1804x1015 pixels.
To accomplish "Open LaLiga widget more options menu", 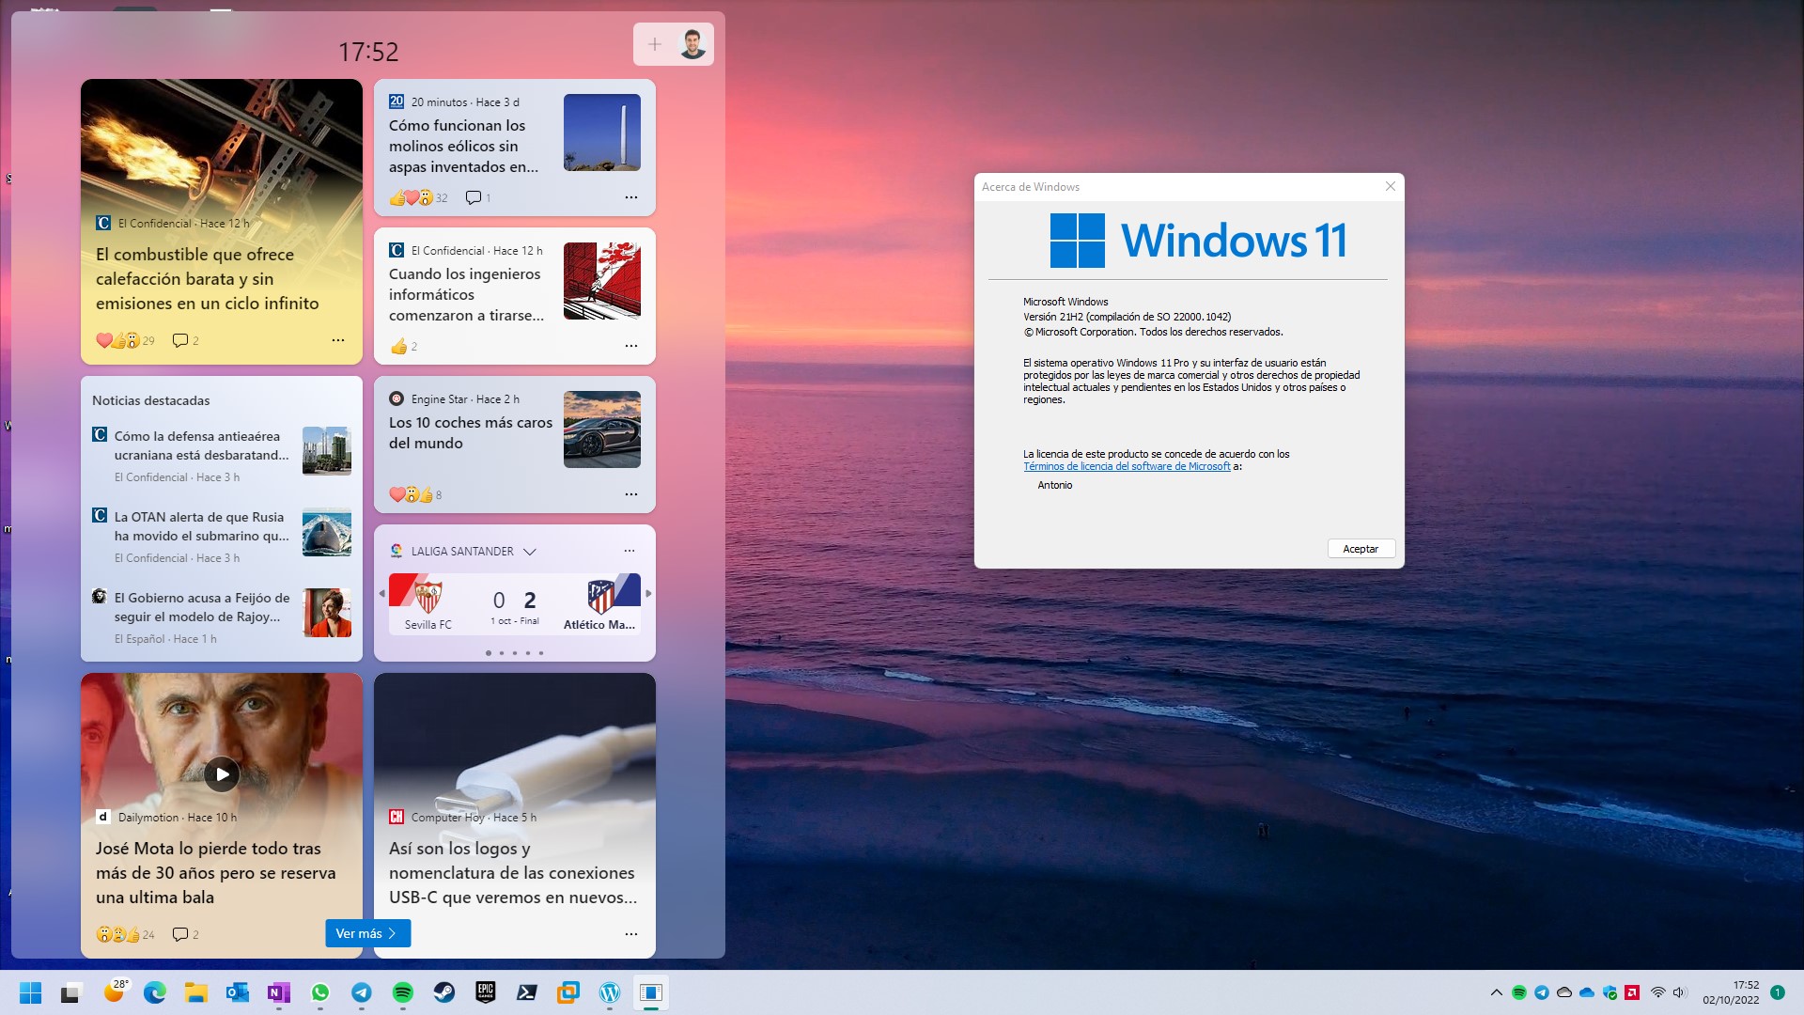I will tap(630, 551).
